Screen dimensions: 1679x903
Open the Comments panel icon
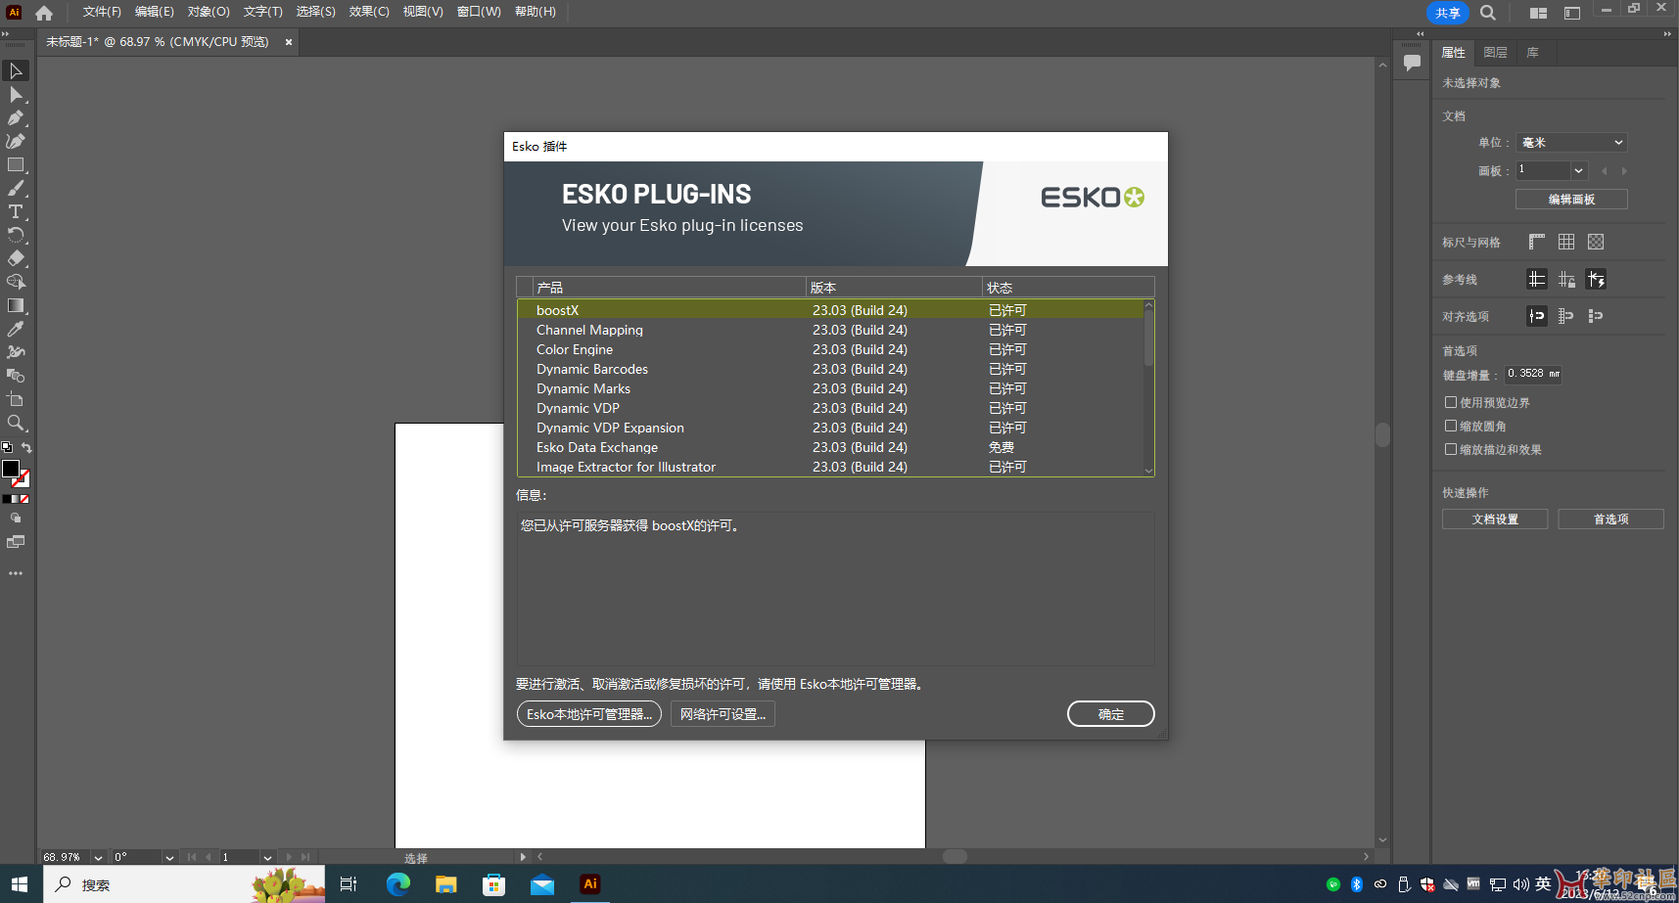[1412, 62]
